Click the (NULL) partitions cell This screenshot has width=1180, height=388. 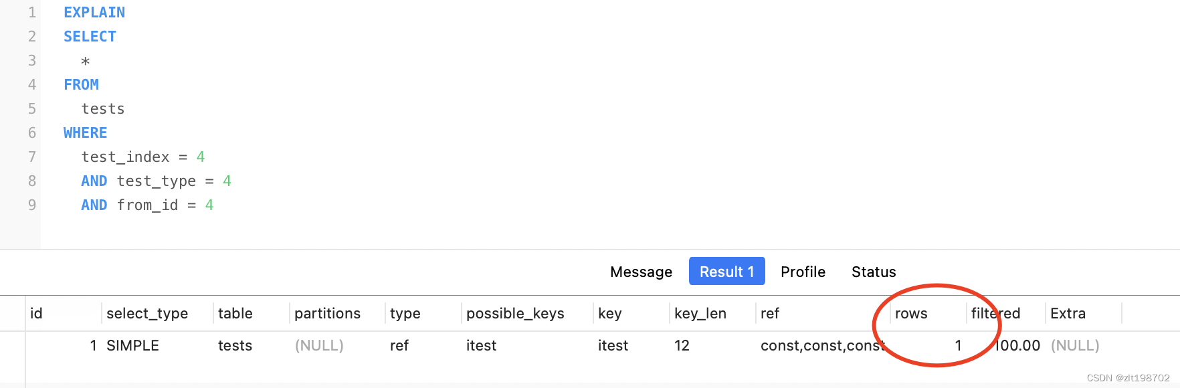click(319, 345)
